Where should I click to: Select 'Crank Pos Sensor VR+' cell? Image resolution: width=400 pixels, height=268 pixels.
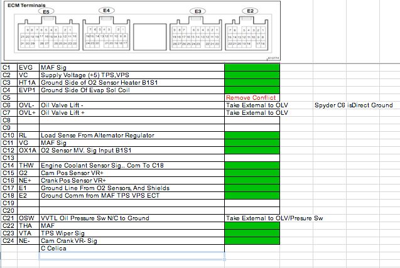pyautogui.click(x=132, y=180)
